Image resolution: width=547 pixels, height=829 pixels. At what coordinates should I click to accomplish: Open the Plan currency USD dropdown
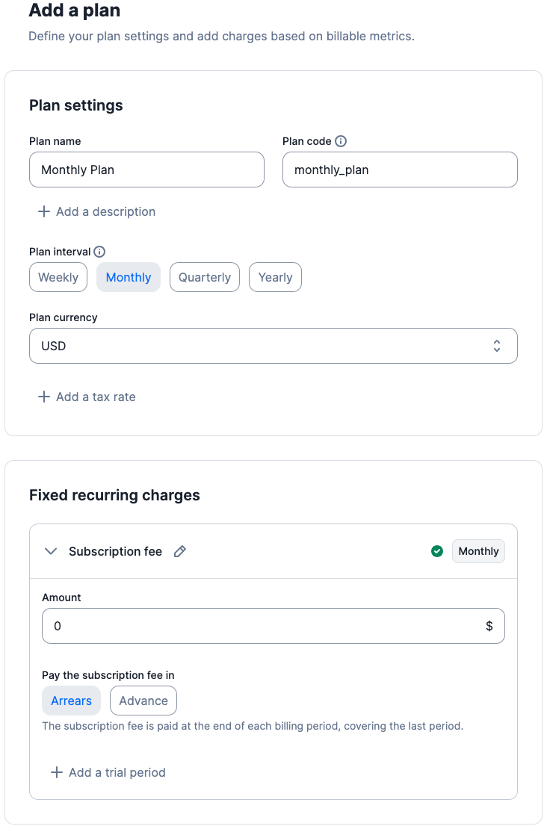tap(273, 346)
